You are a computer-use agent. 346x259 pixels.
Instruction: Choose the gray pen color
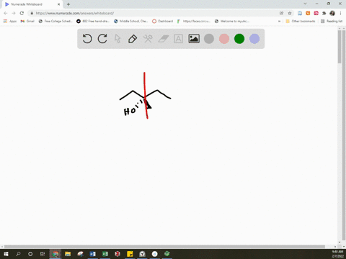[x=209, y=39]
